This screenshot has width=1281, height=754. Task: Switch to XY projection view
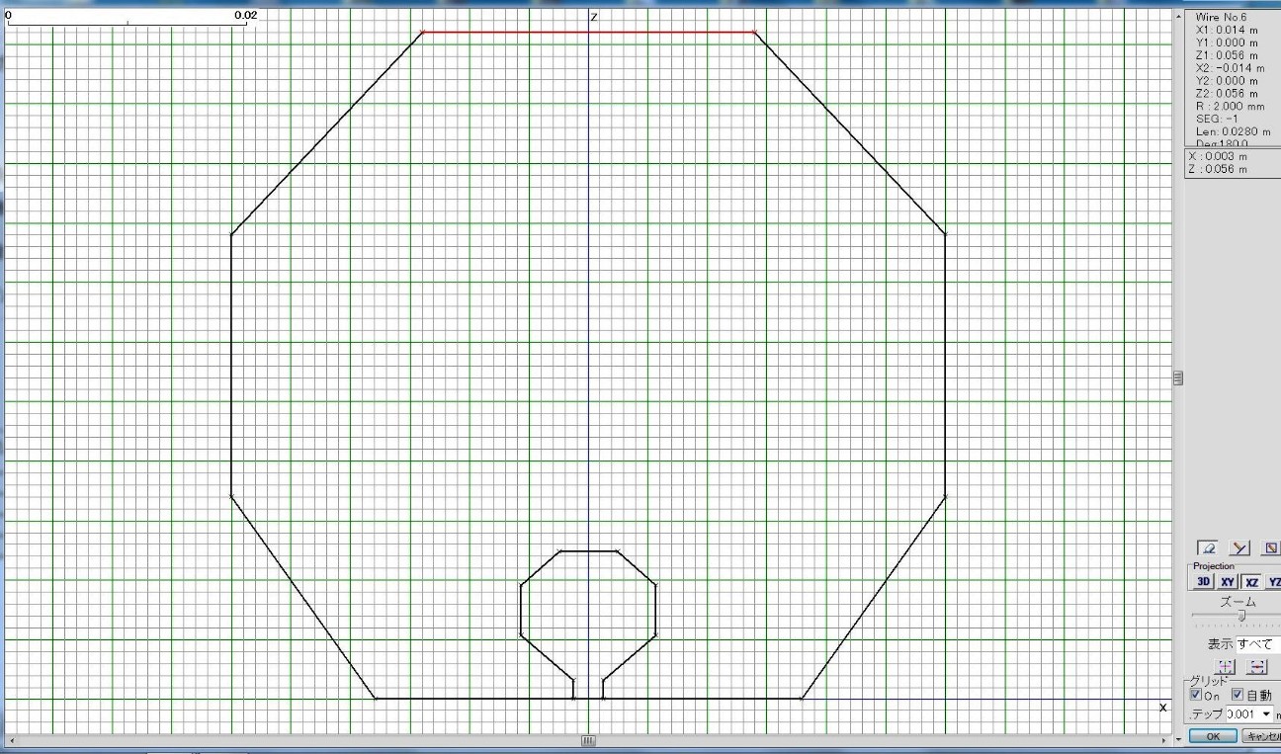tap(1227, 582)
